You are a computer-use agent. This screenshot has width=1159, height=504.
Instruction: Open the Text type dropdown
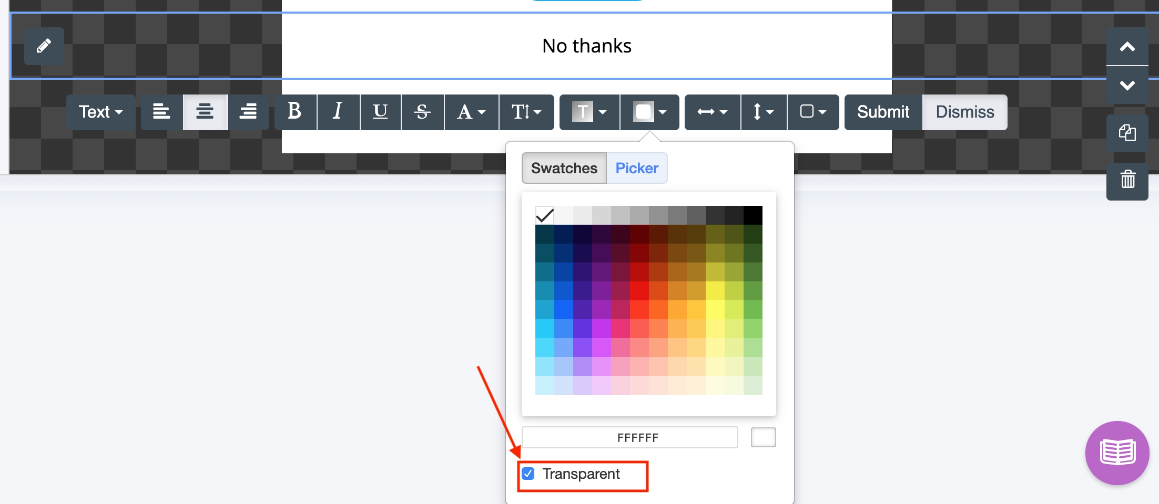(100, 112)
